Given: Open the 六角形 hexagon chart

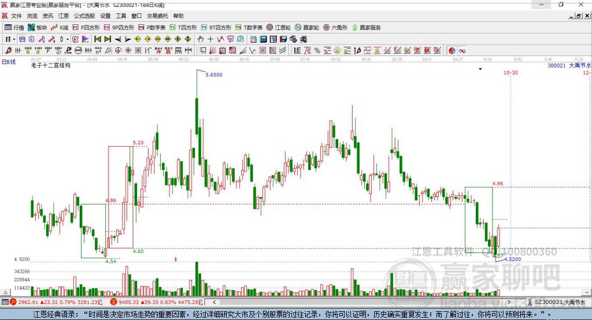Looking at the screenshot, I should click(335, 28).
